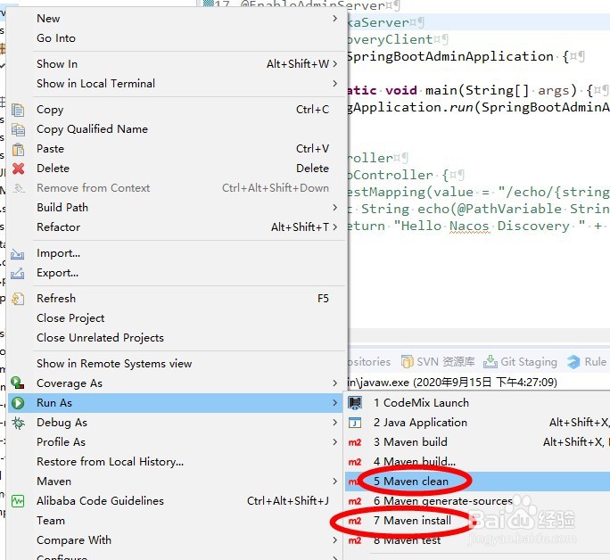This screenshot has width=610, height=560.
Task: Select 6 Maven generate-sources
Action: [443, 501]
